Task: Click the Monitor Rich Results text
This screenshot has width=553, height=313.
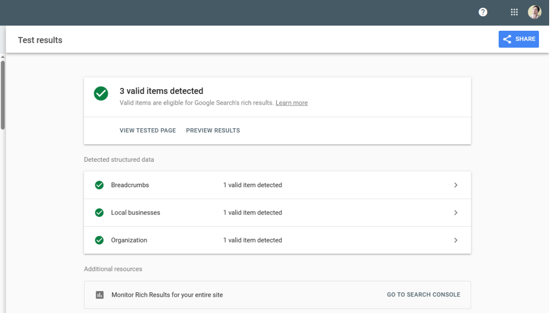Action: (167, 295)
